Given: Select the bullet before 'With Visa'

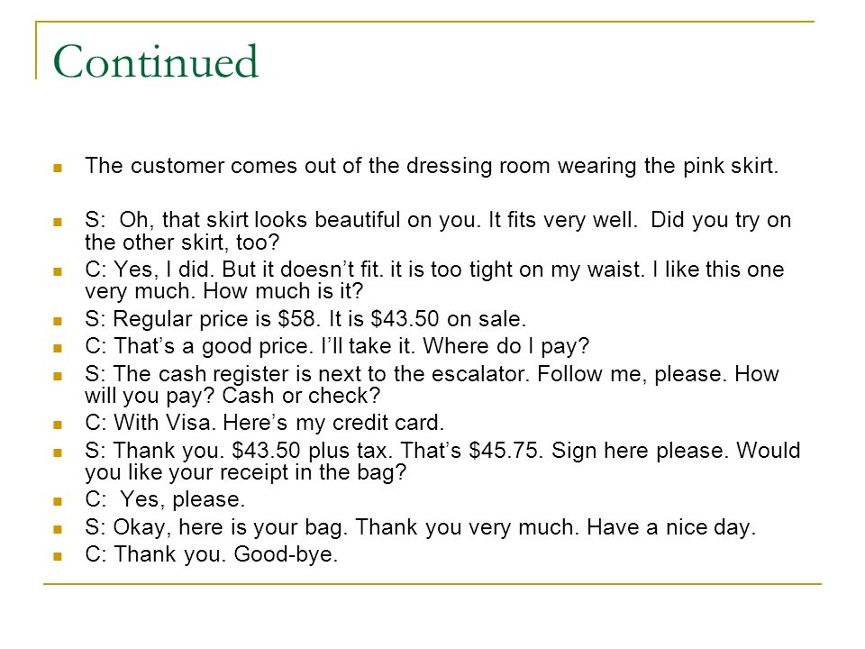Looking at the screenshot, I should tap(58, 425).
